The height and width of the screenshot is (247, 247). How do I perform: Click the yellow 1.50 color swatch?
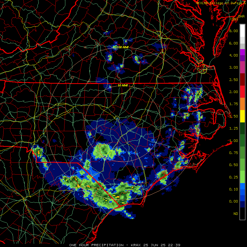tap(242, 116)
